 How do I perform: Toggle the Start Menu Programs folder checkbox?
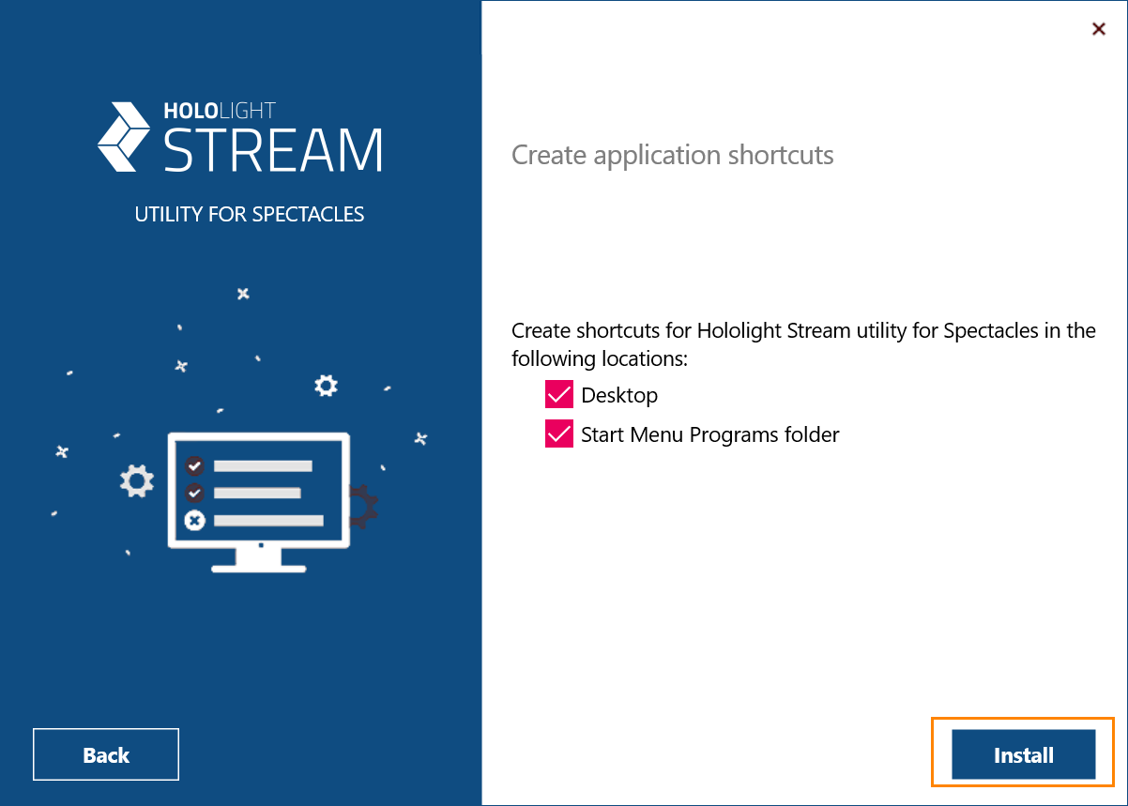(559, 434)
